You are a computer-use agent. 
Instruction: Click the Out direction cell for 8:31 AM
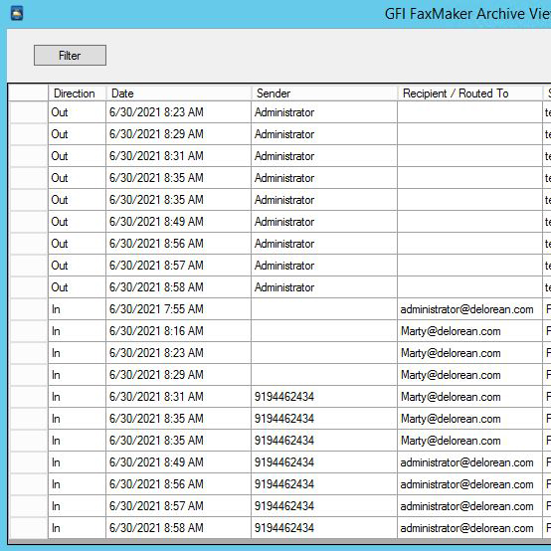point(78,156)
